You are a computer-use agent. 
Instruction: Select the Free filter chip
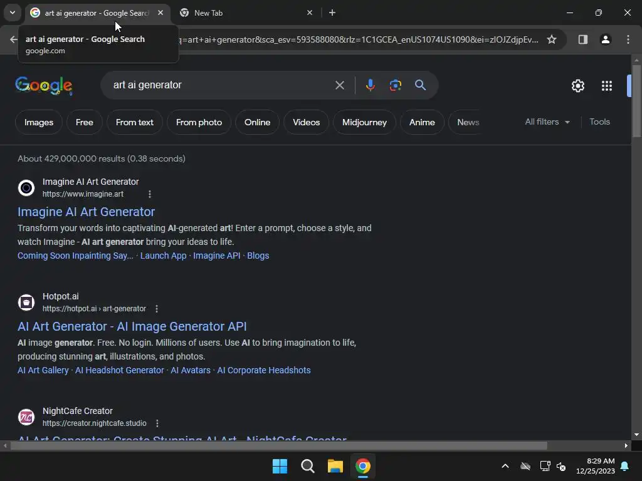(x=85, y=122)
